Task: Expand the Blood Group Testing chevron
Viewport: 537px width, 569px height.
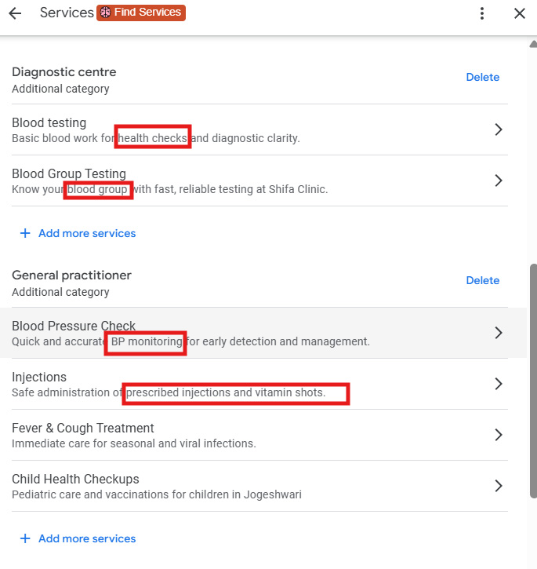Action: coord(499,181)
